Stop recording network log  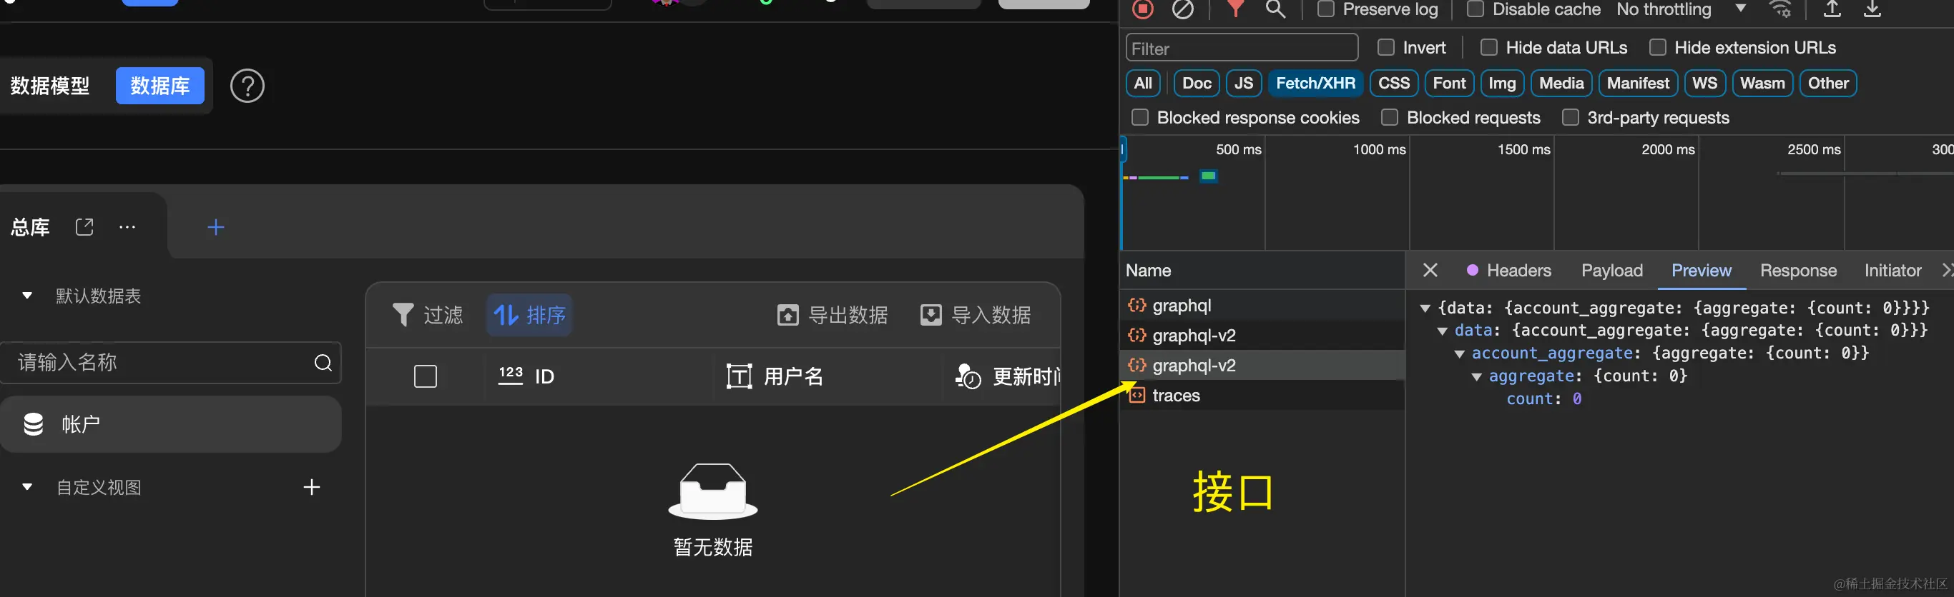(x=1142, y=9)
